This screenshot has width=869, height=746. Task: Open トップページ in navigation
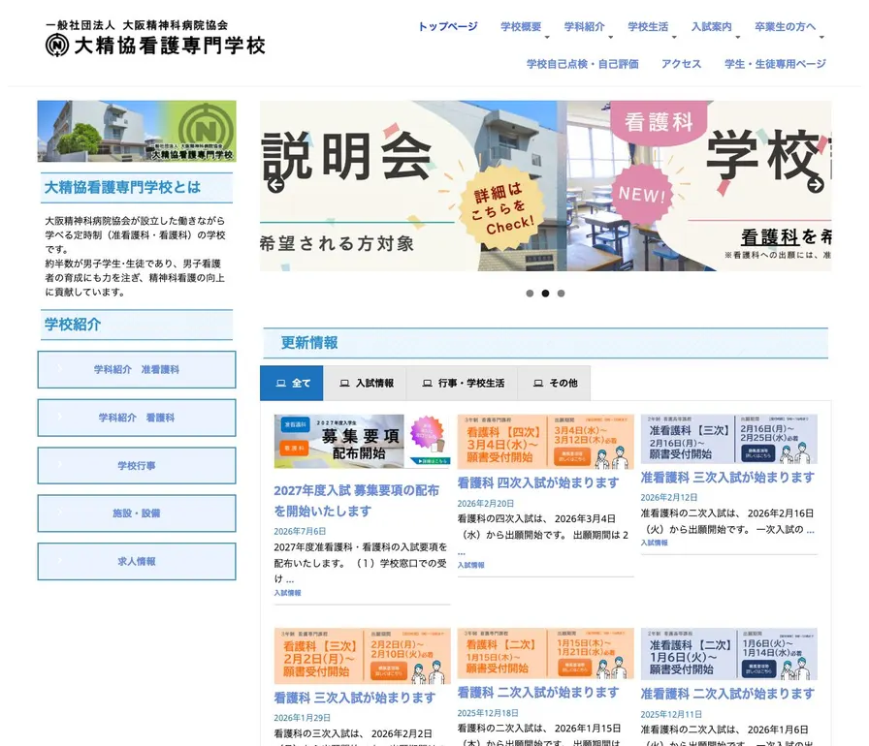[x=448, y=26]
